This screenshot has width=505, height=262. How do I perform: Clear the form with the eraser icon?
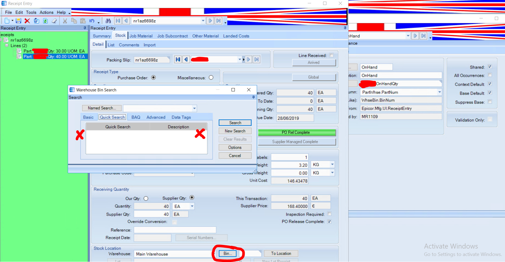54,21
